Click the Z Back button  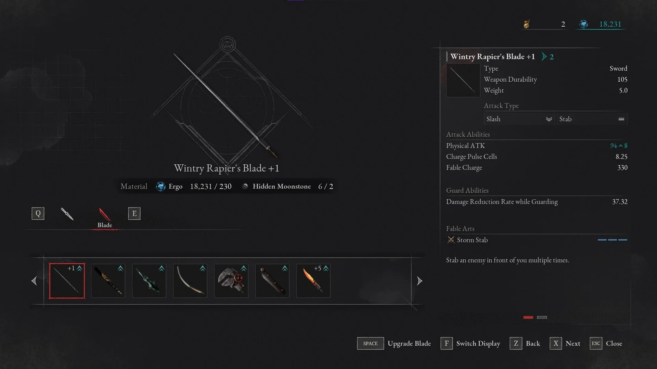coord(525,343)
